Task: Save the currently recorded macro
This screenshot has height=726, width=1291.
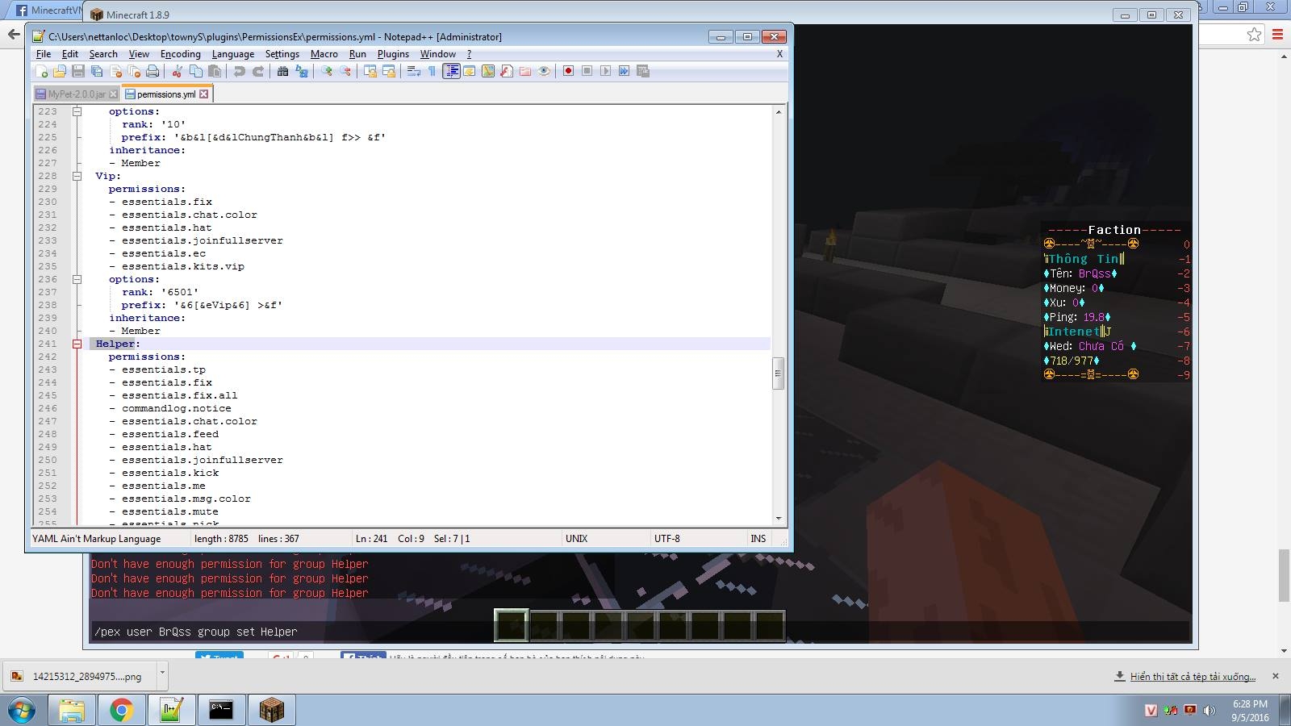Action: pos(642,71)
